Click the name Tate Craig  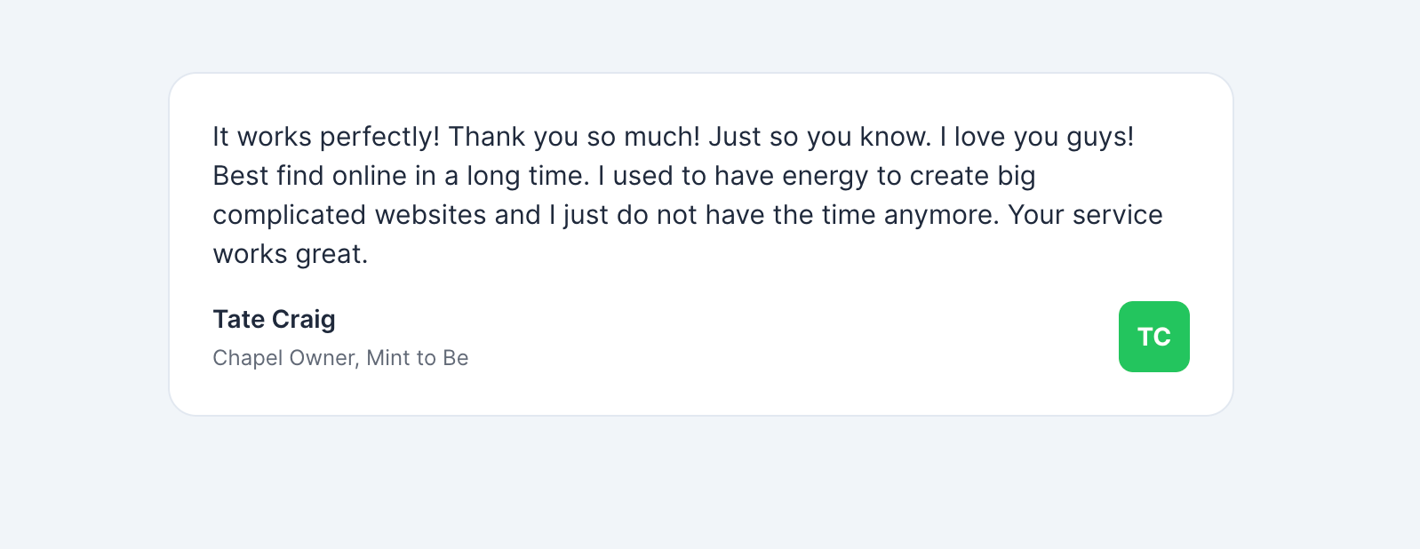tap(274, 319)
